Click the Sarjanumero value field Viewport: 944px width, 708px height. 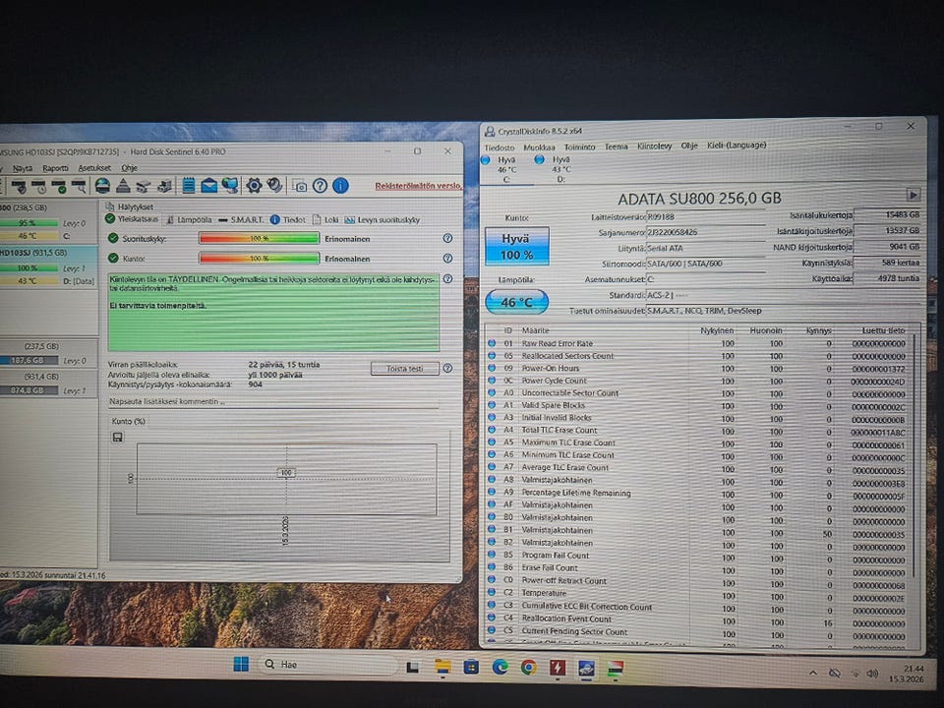[705, 232]
